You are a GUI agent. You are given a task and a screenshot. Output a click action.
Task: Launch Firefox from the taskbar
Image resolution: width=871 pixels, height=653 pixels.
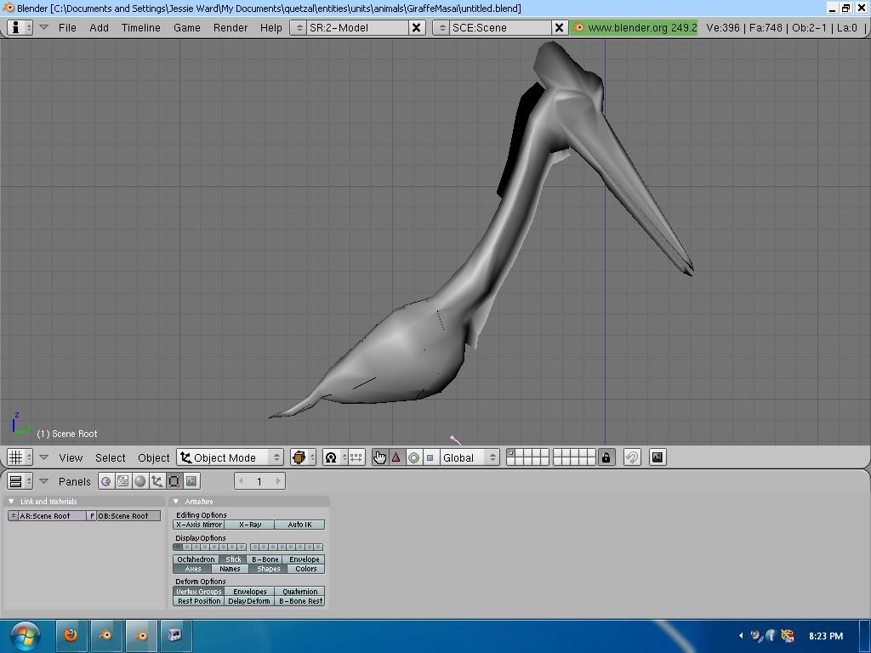pyautogui.click(x=71, y=634)
